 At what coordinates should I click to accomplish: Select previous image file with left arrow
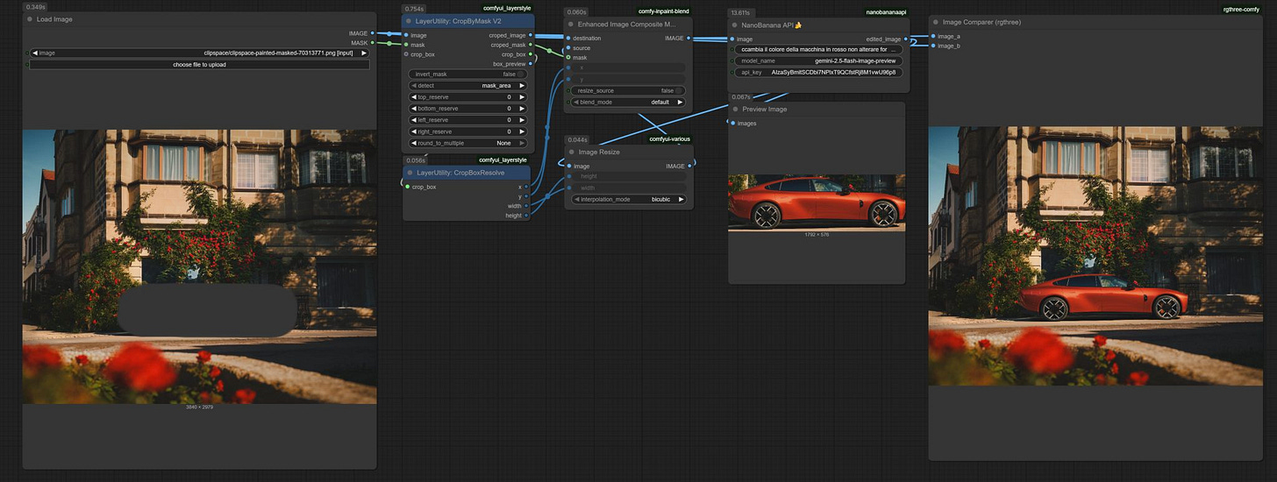(34, 53)
